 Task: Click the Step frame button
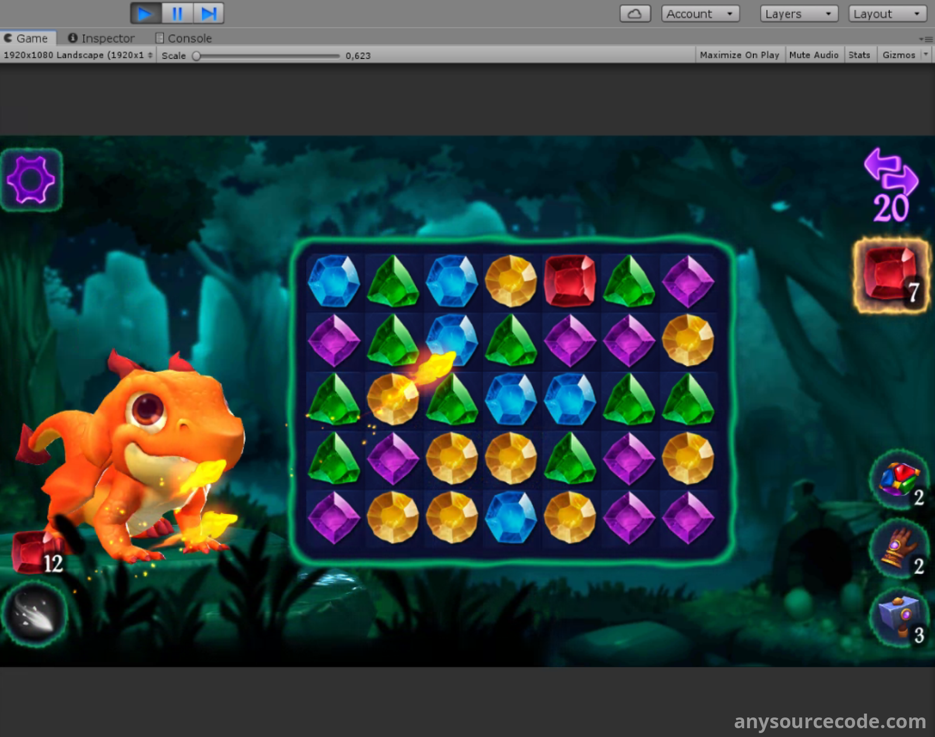tap(209, 13)
